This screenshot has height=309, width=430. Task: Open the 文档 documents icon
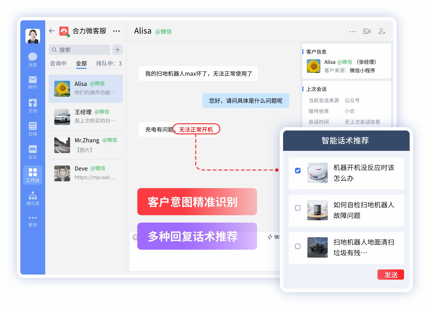pyautogui.click(x=32, y=106)
